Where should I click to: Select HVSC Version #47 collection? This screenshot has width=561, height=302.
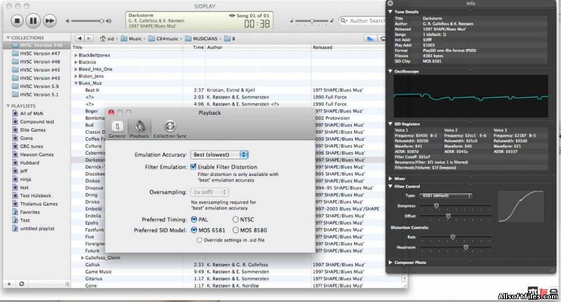(37, 54)
